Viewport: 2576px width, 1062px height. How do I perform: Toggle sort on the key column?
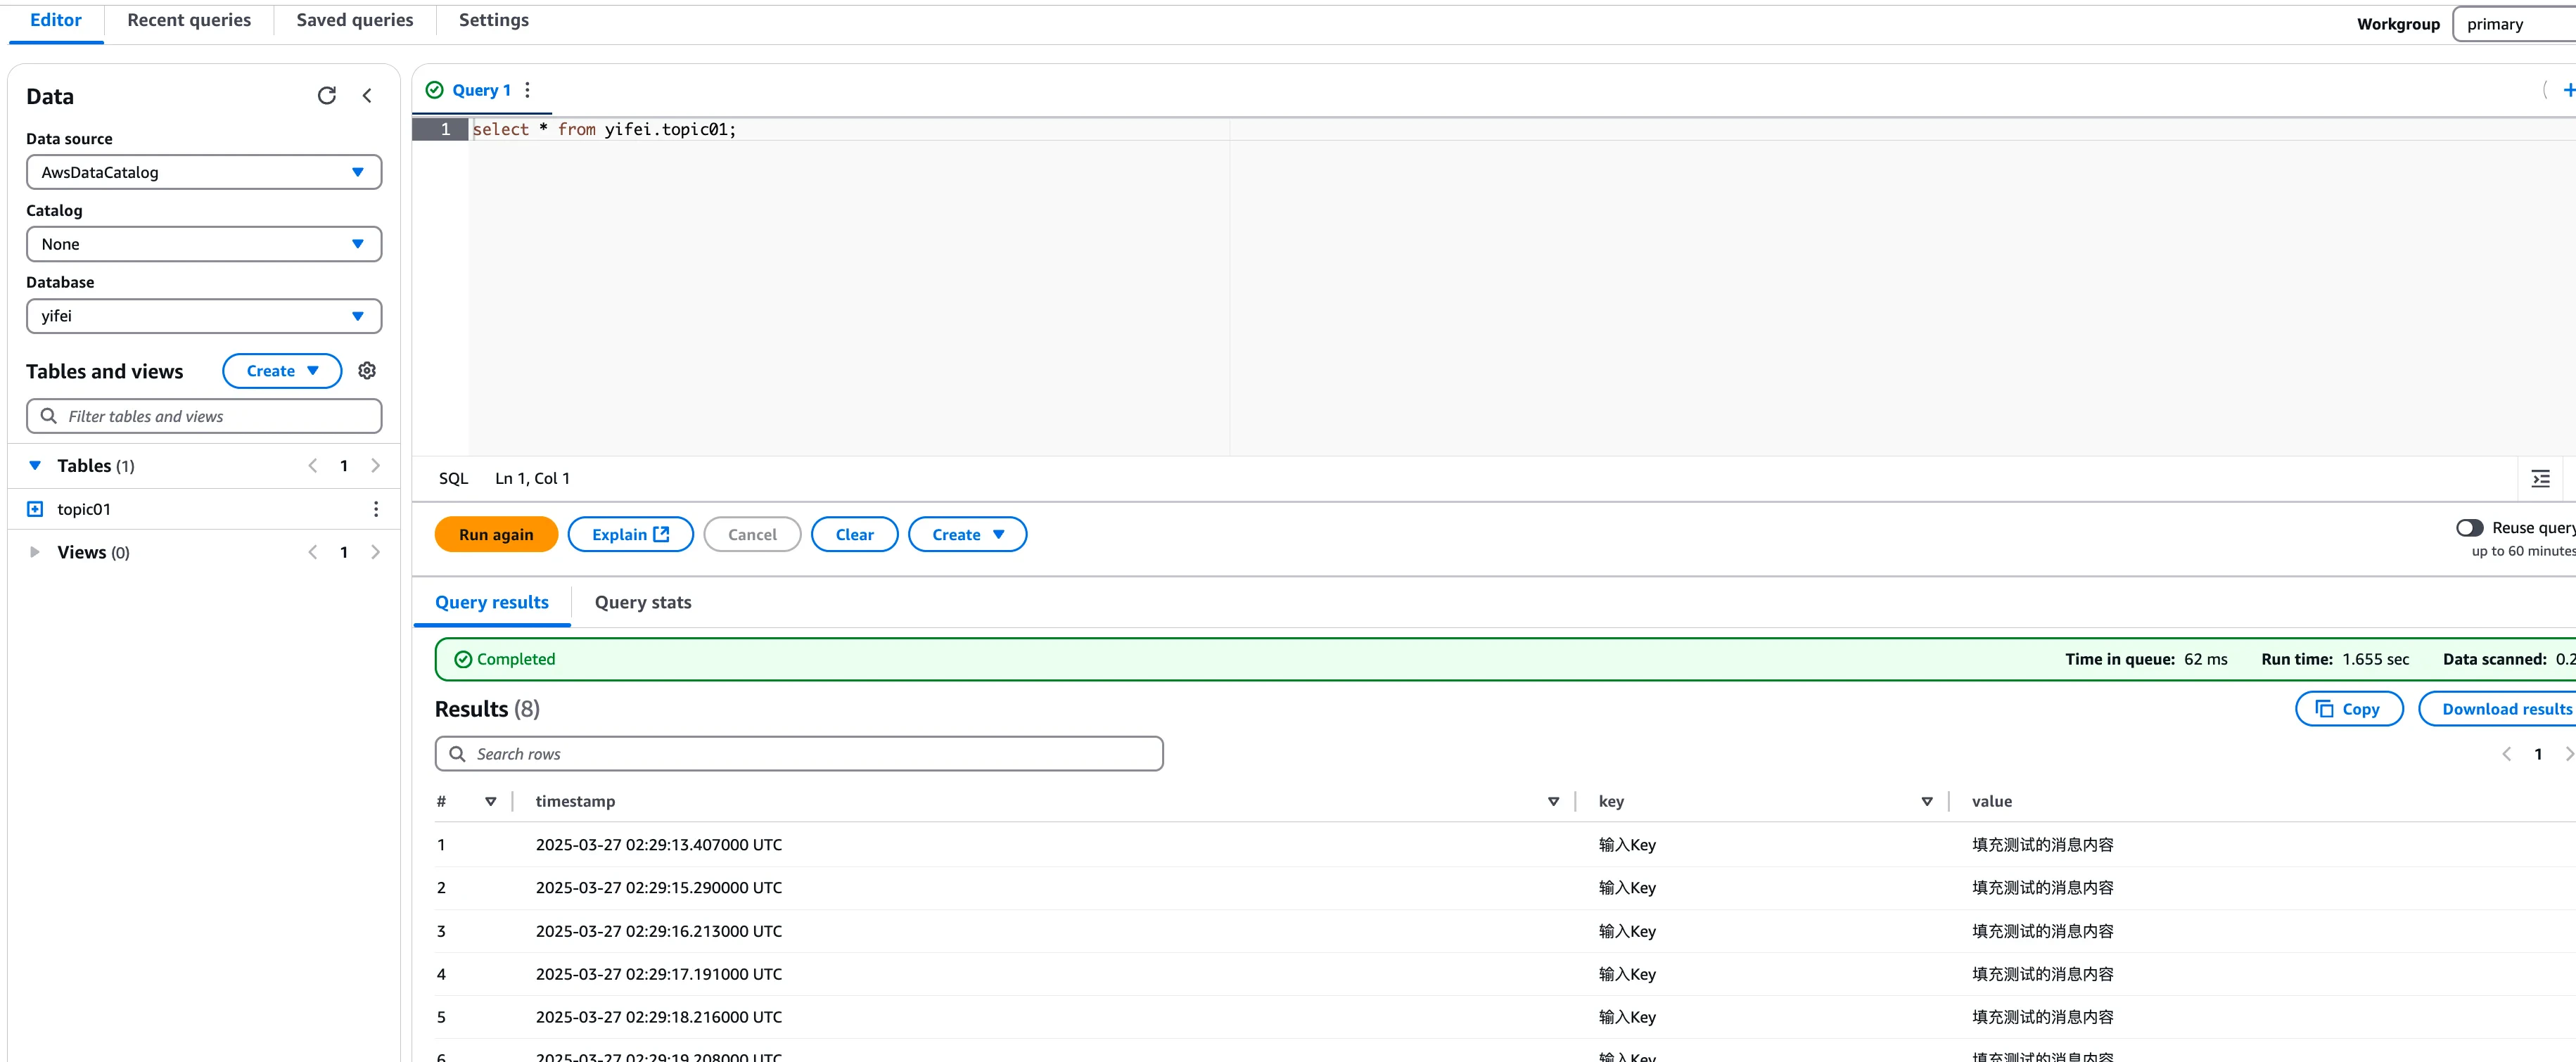click(1925, 801)
